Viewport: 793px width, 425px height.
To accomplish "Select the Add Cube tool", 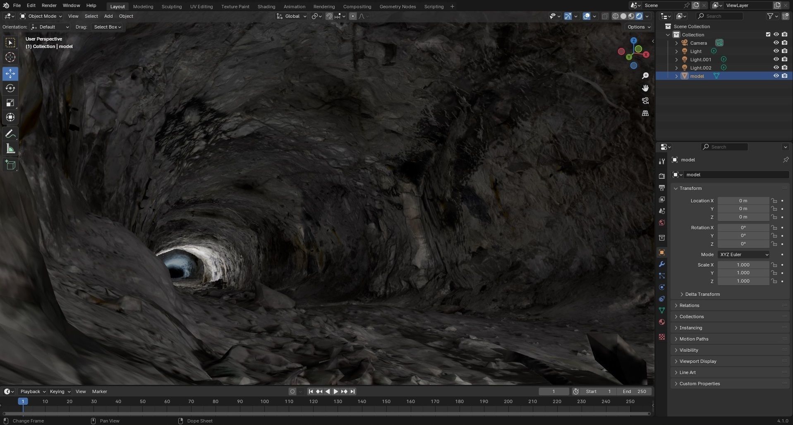I will click(10, 165).
